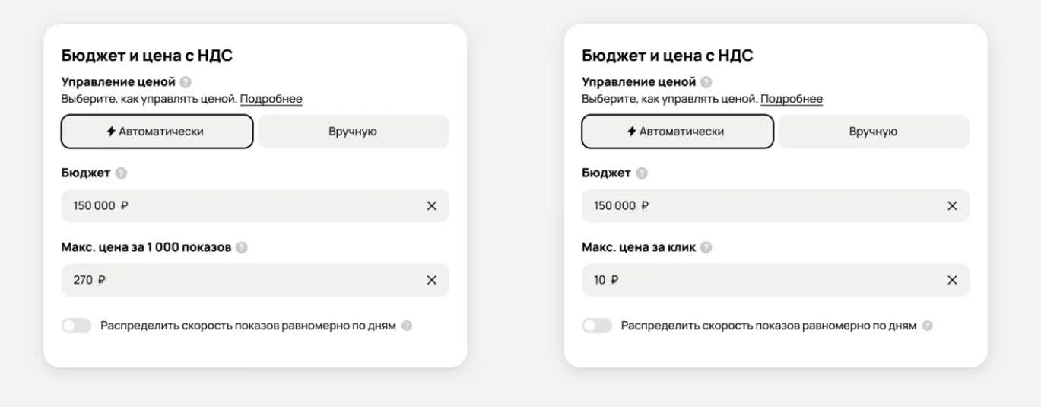This screenshot has height=407, width=1041.
Task: Click help icon near Макс. цена за клик
Action: click(x=706, y=248)
